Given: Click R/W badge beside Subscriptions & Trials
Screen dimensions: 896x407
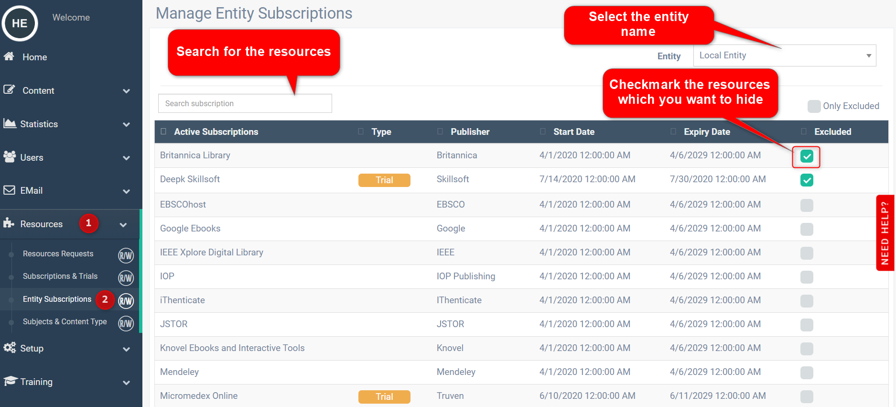Looking at the screenshot, I should click(126, 278).
